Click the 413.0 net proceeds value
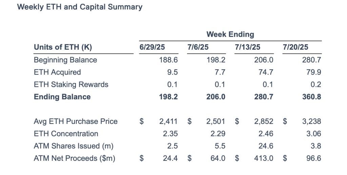 click(x=264, y=158)
